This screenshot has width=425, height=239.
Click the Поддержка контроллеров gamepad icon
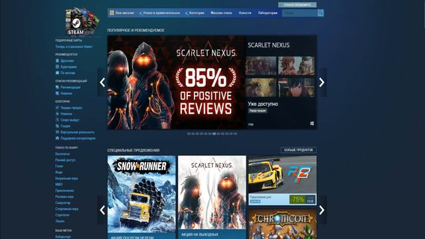tap(57, 138)
